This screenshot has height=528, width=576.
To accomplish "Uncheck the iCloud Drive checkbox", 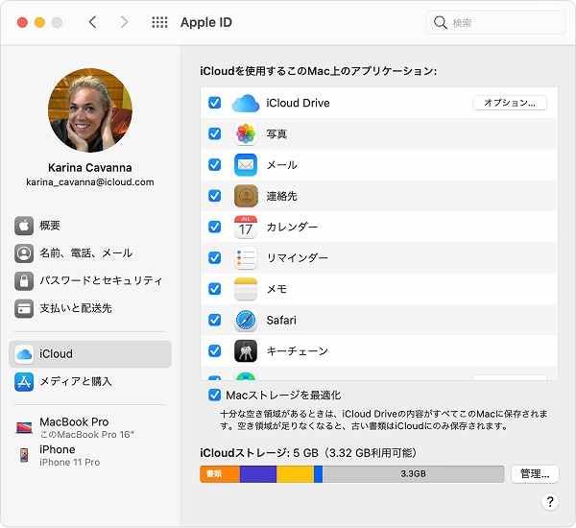I will coord(214,103).
